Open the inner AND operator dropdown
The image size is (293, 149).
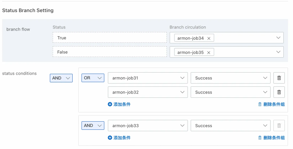point(93,126)
